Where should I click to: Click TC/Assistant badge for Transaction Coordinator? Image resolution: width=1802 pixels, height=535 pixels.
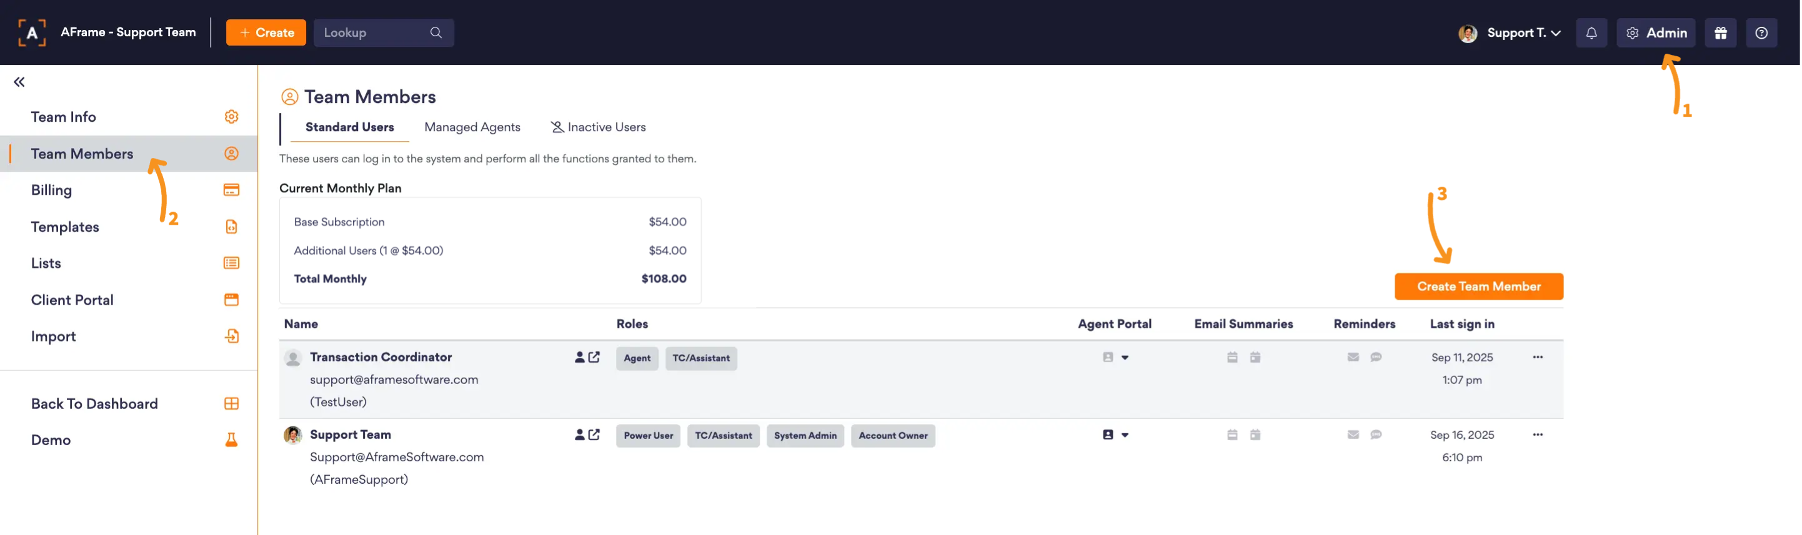tap(701, 358)
